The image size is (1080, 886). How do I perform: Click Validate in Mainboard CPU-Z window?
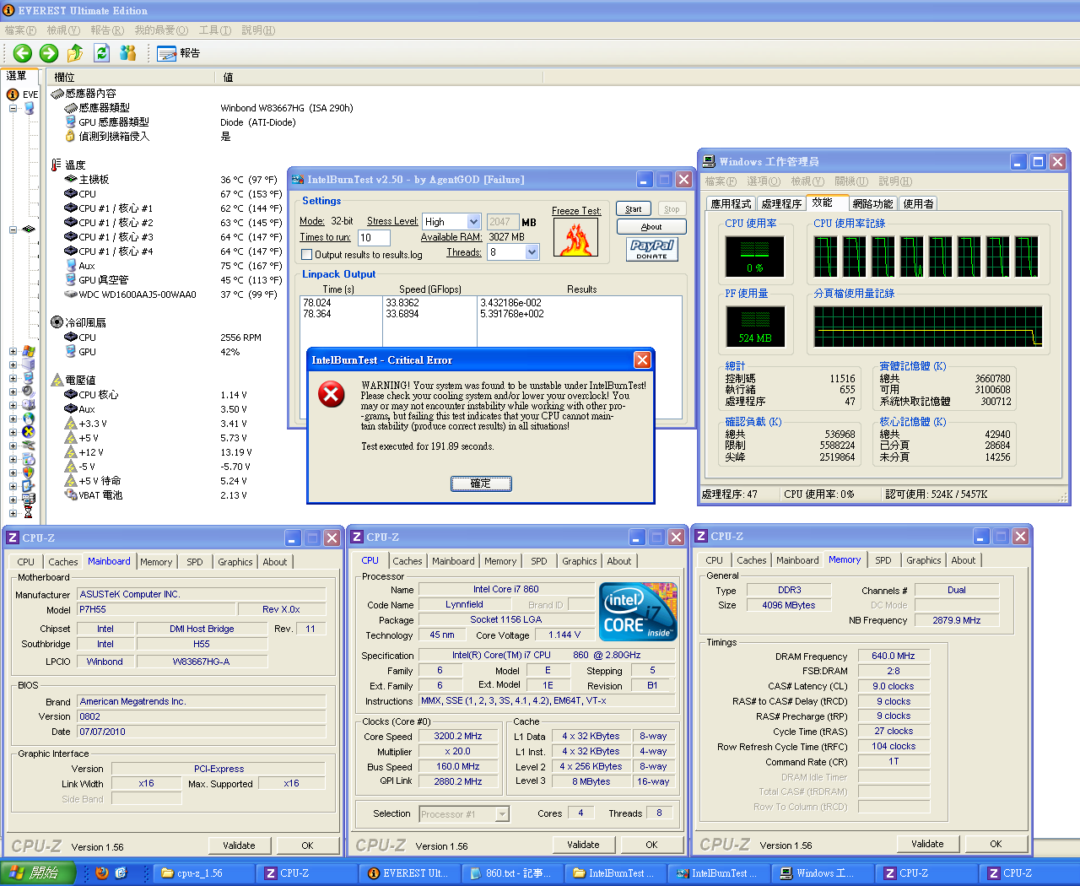coord(239,845)
